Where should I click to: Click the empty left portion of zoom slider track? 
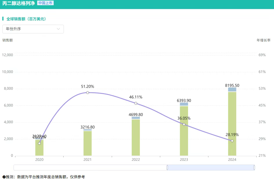[x=90, y=168]
